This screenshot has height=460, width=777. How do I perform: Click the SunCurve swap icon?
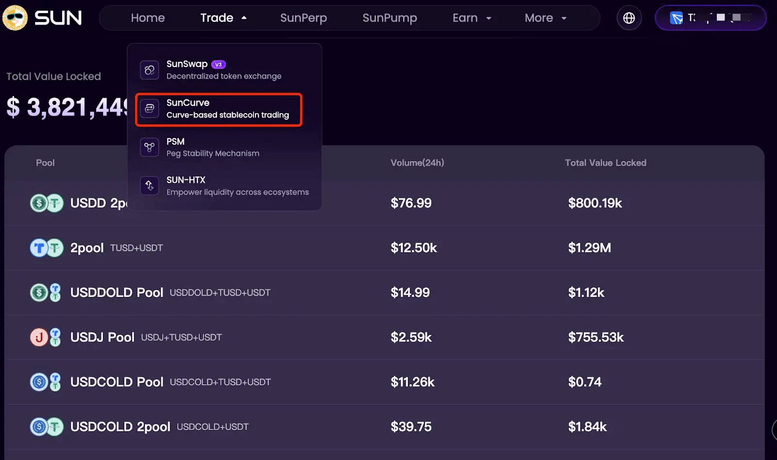(150, 109)
